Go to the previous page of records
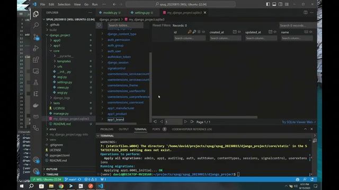 162,122
